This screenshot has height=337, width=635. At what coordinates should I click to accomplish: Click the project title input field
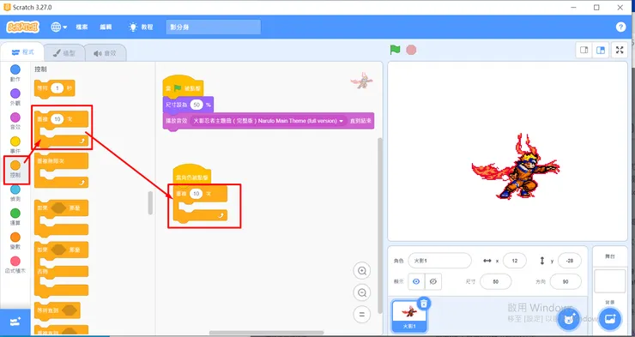tap(214, 27)
